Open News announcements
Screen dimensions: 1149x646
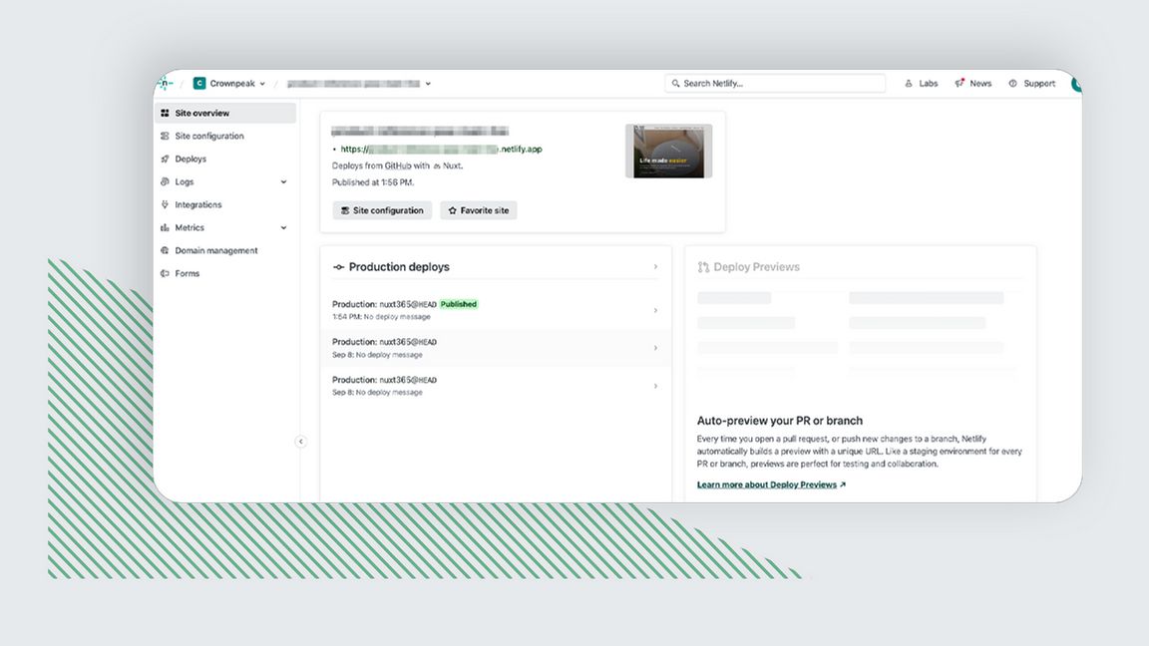click(973, 84)
